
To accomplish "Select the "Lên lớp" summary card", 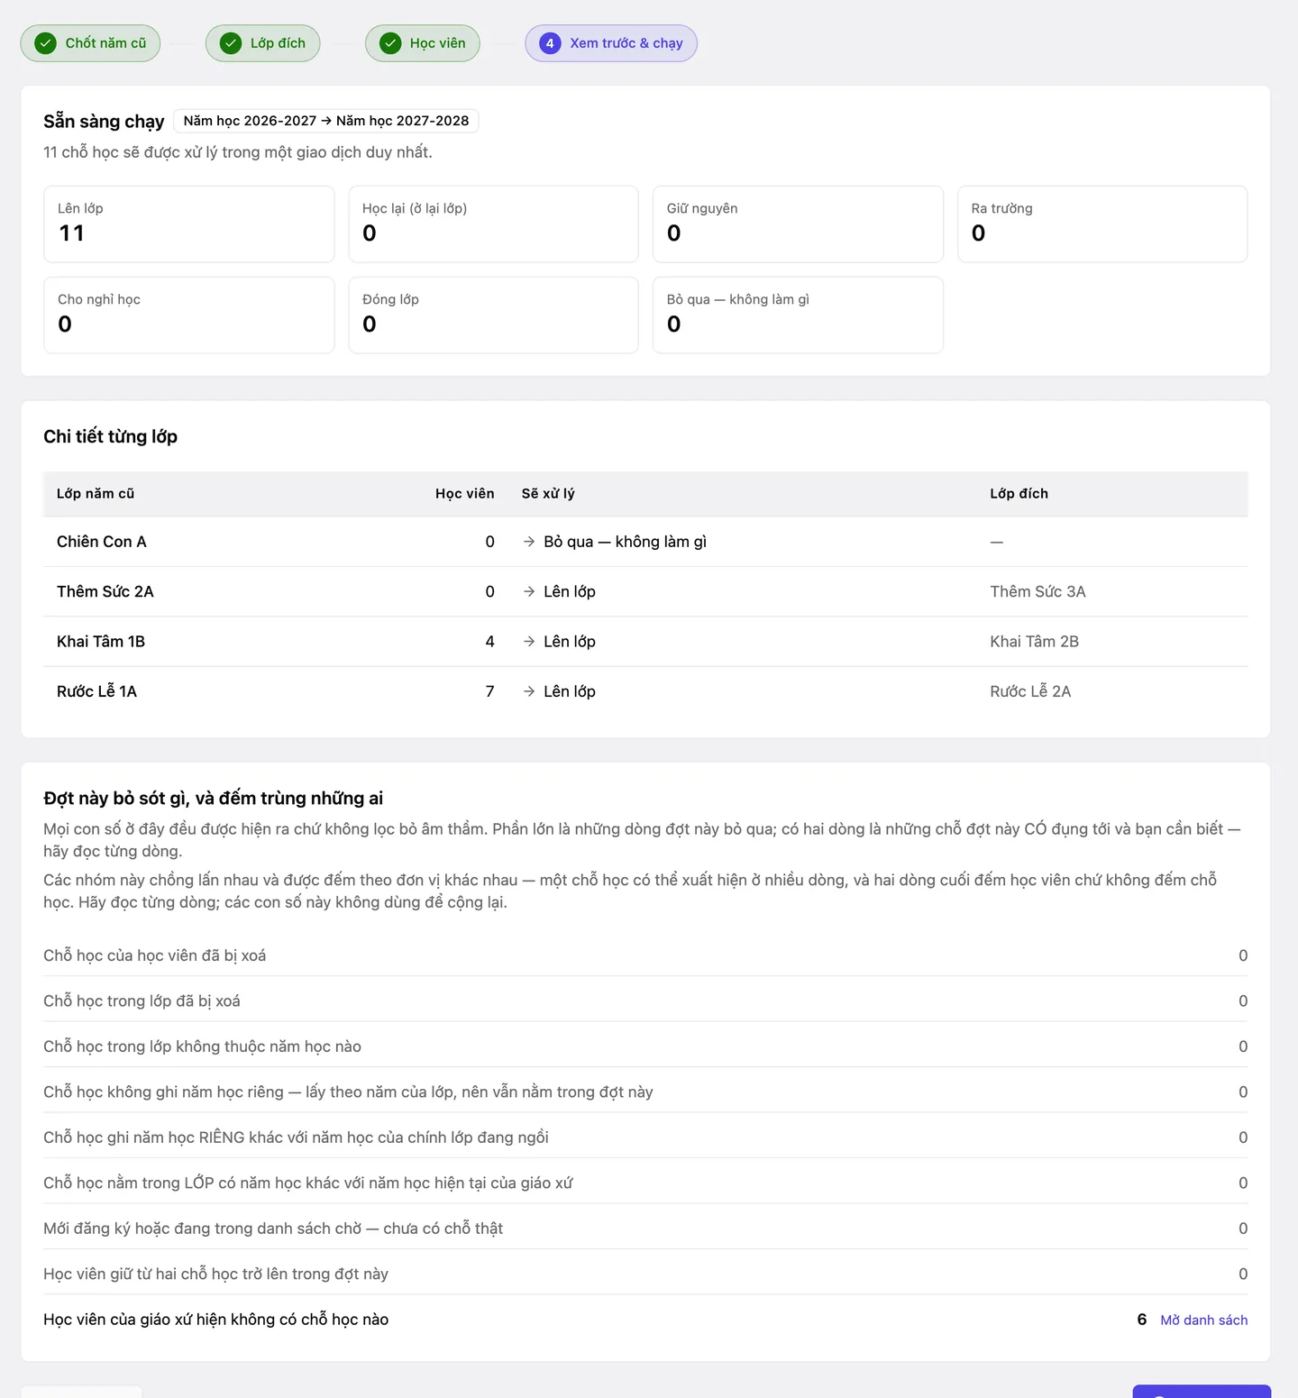I will 189,224.
